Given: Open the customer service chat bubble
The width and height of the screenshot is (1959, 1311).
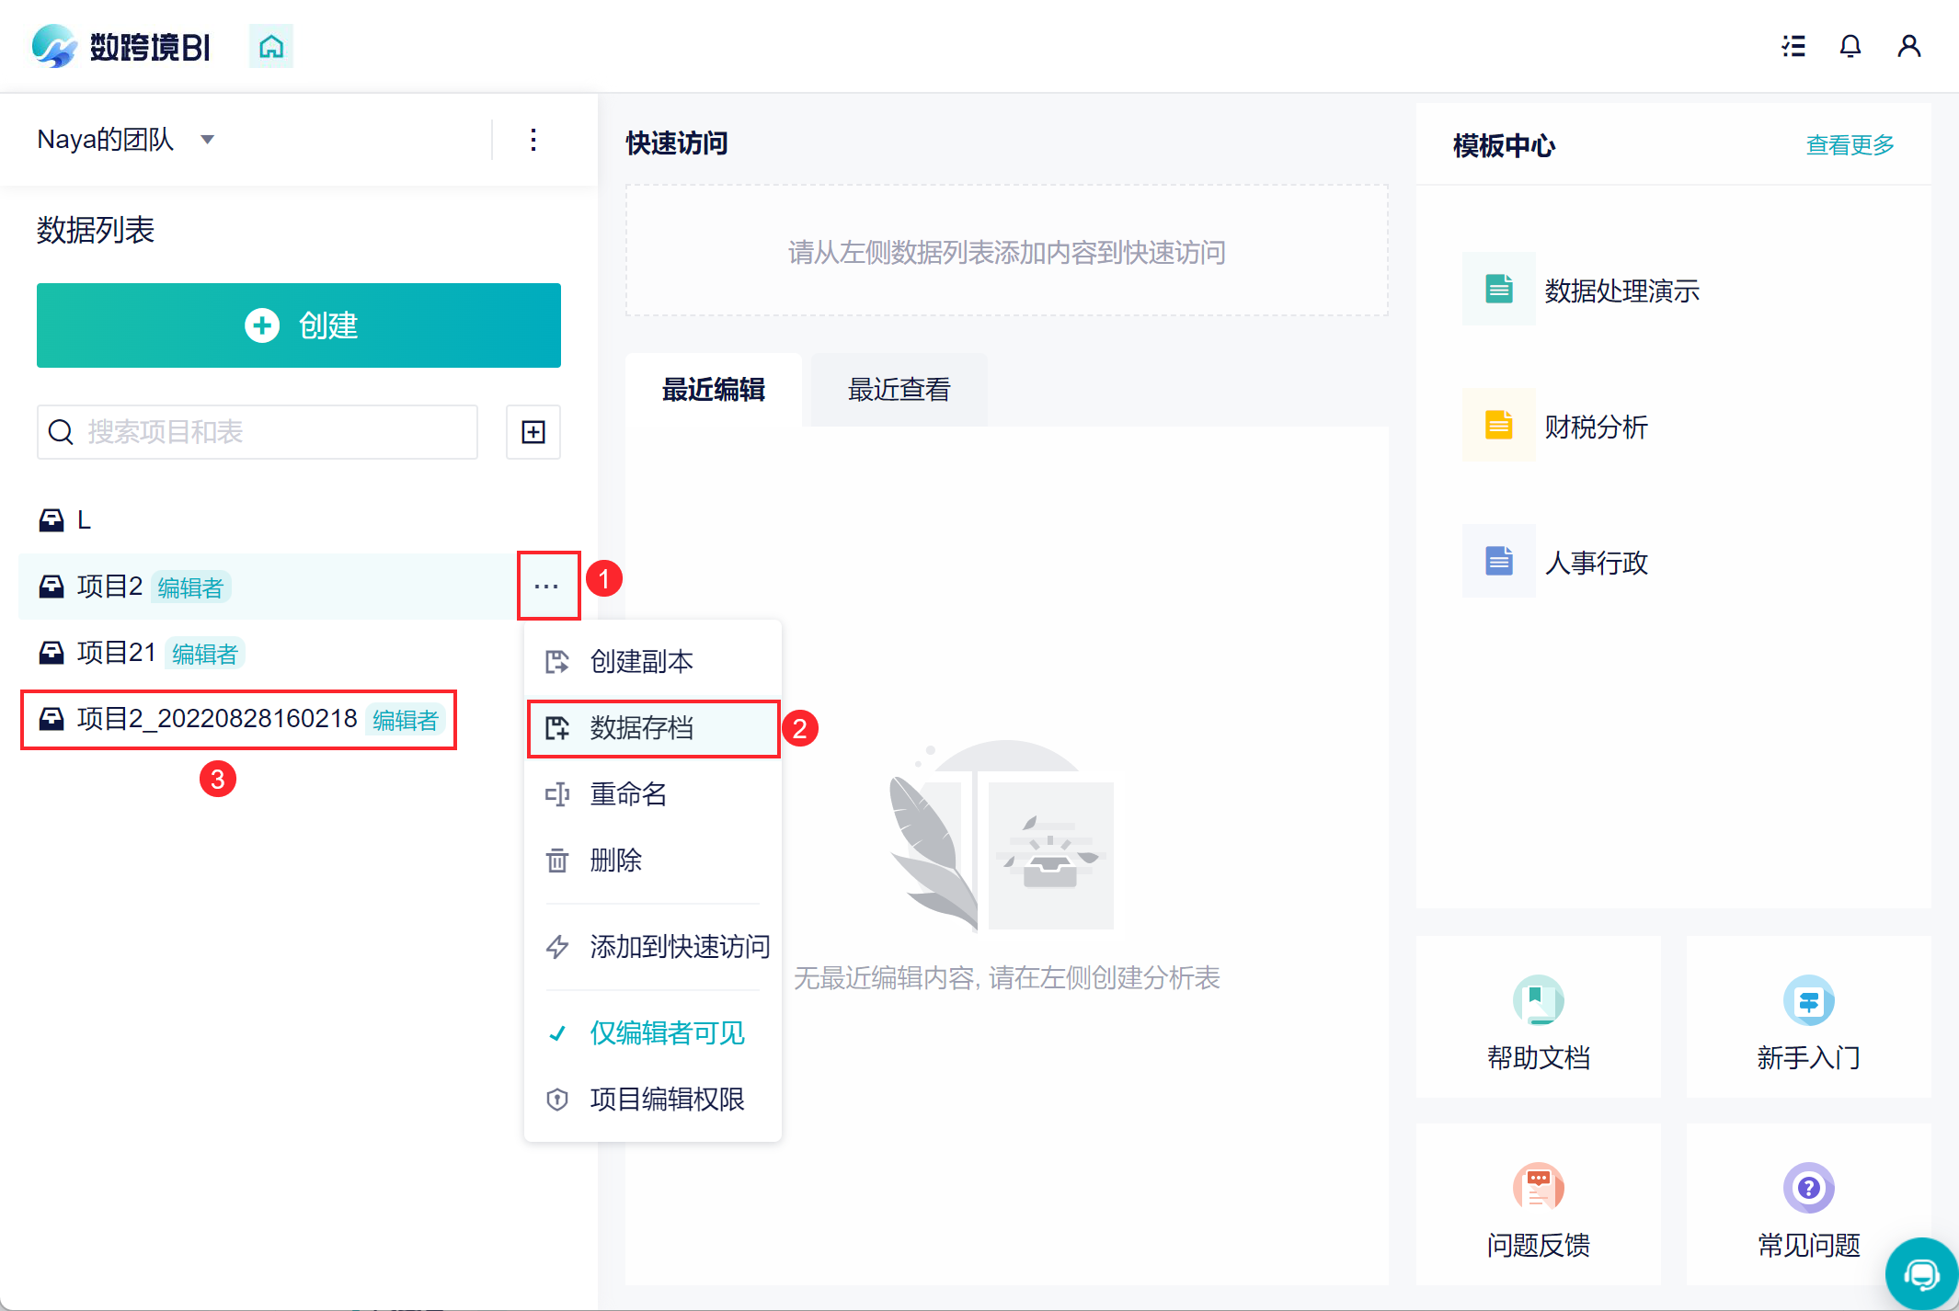Looking at the screenshot, I should (1921, 1274).
